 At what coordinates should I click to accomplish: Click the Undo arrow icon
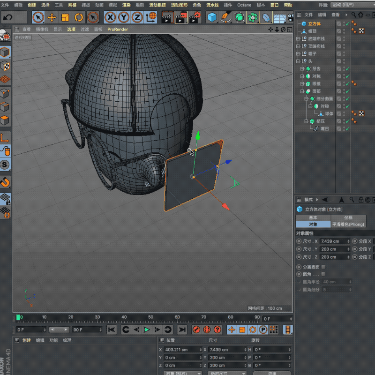point(8,18)
